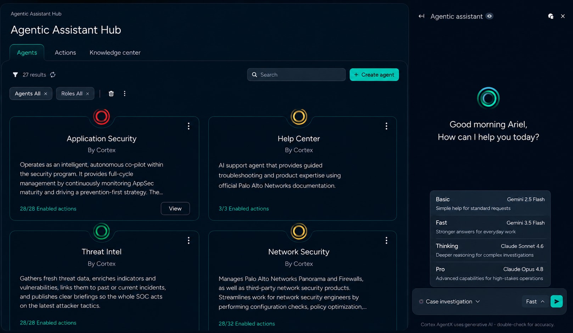This screenshot has width=573, height=333.
Task: Click the yellow Network Security agent icon
Action: [299, 231]
